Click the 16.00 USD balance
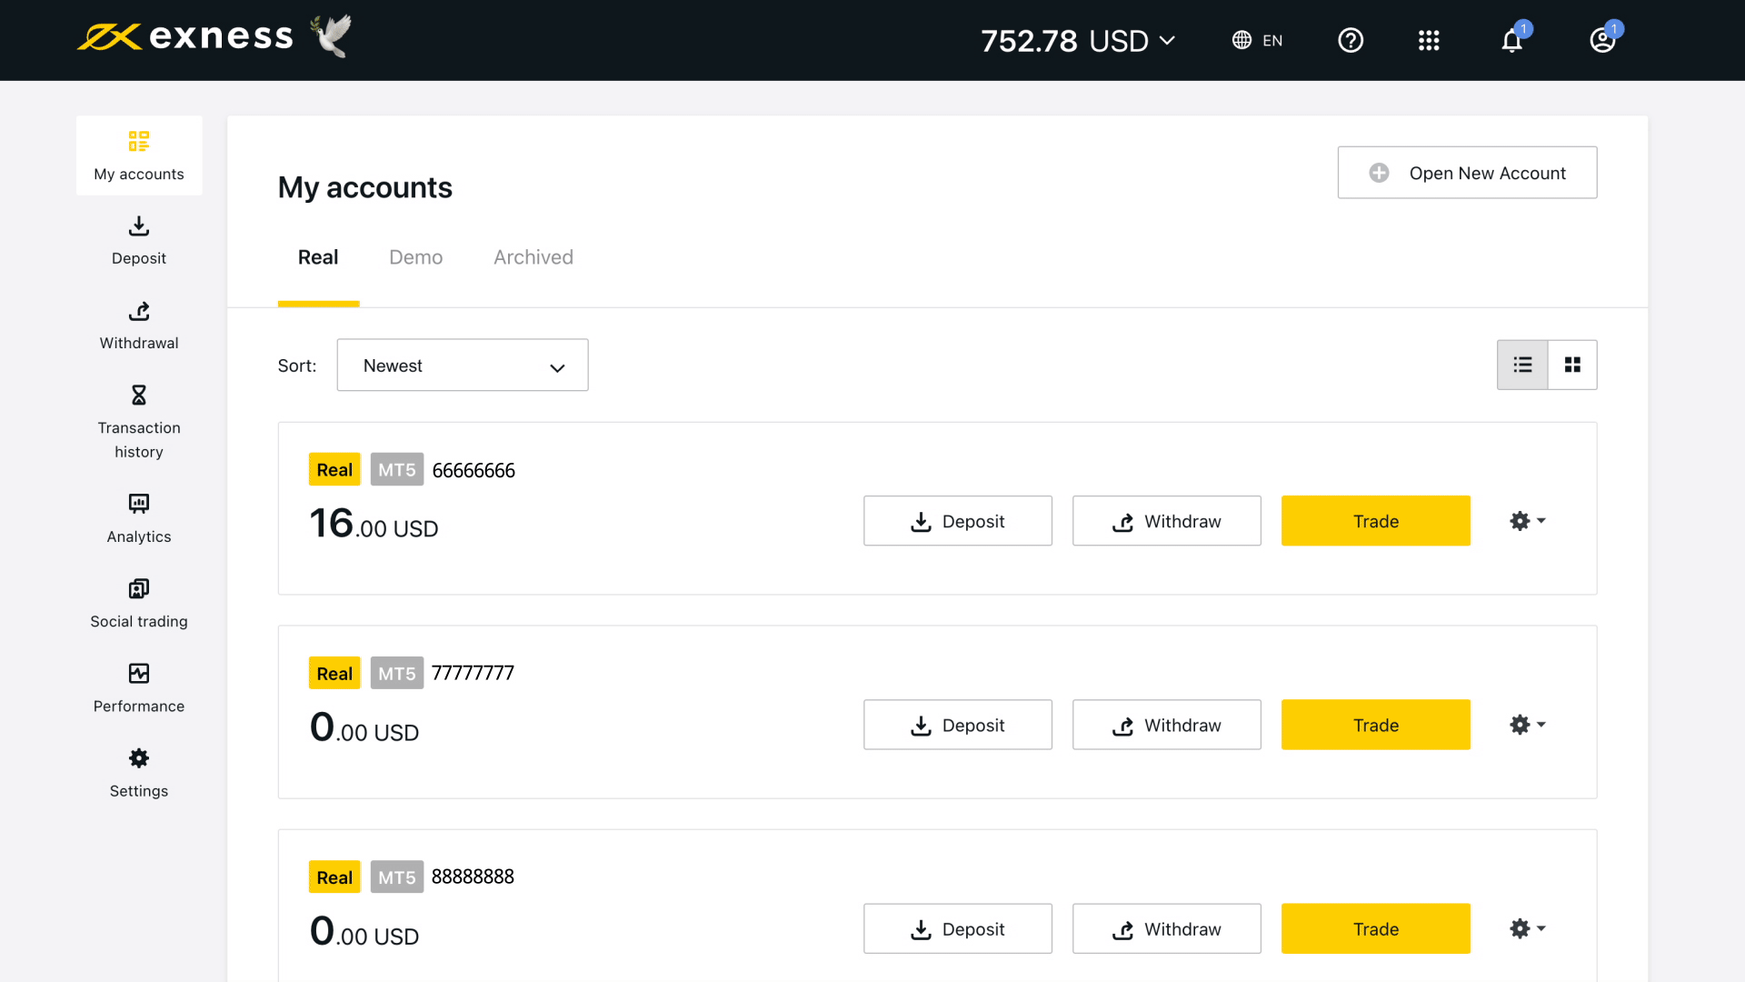 tap(374, 524)
